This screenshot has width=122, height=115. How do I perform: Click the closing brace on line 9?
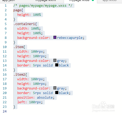click(x=14, y=42)
